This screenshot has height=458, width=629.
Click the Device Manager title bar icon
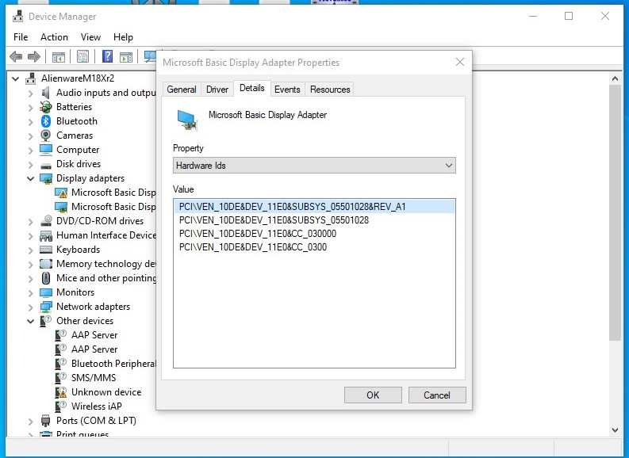(17, 17)
